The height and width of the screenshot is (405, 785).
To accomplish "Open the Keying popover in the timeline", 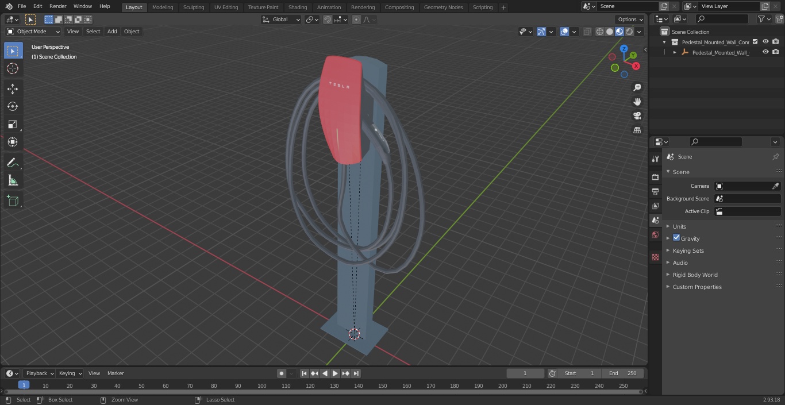I will (x=70, y=373).
